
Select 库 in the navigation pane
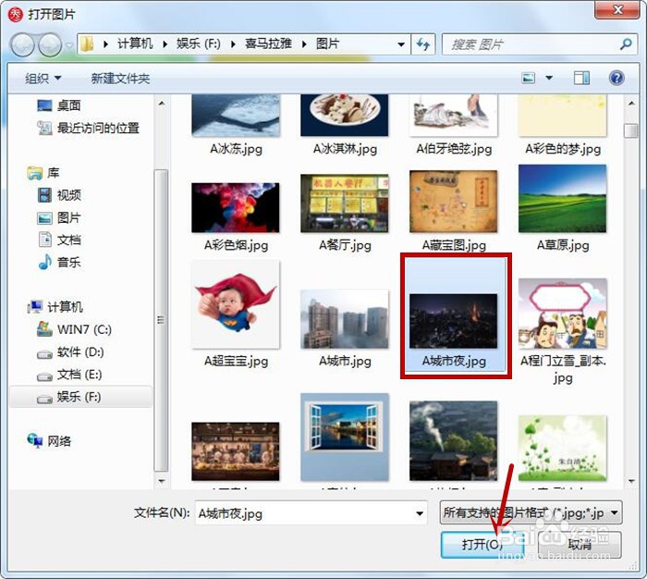pyautogui.click(x=43, y=173)
